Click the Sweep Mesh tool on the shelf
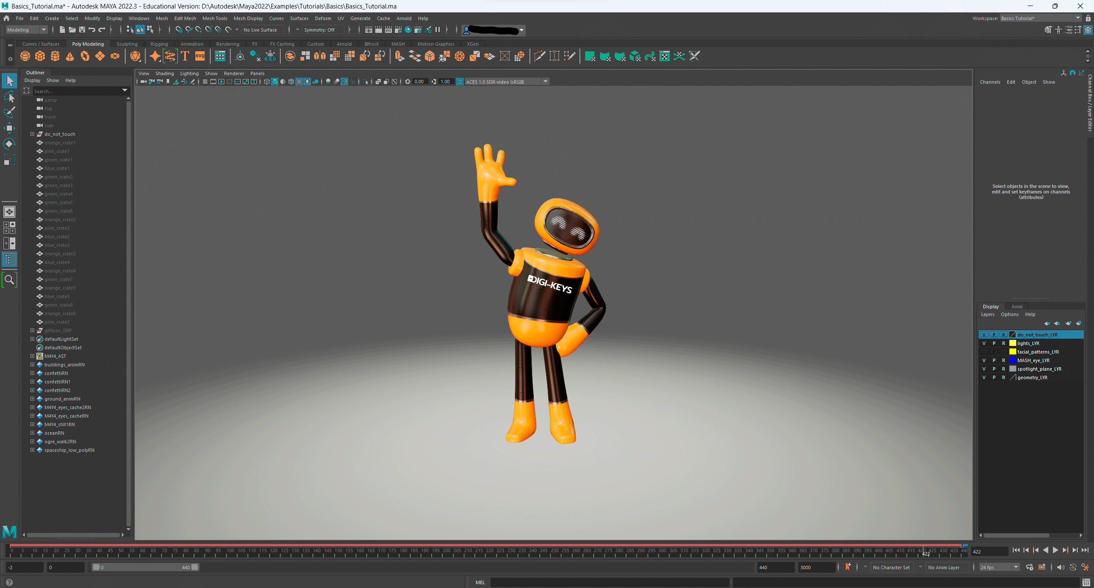The height and width of the screenshot is (588, 1094). pyautogui.click(x=170, y=56)
